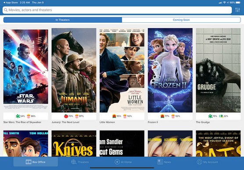Viewport: 244px width, 170px height.
Task: Tap the certified fresh icon under Frozen II
Action: pyautogui.click(x=162, y=116)
